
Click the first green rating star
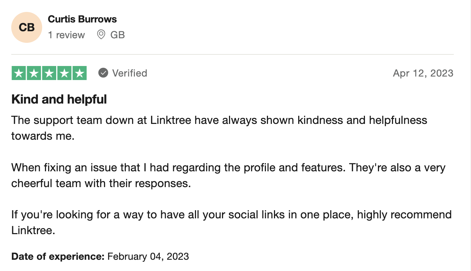19,73
